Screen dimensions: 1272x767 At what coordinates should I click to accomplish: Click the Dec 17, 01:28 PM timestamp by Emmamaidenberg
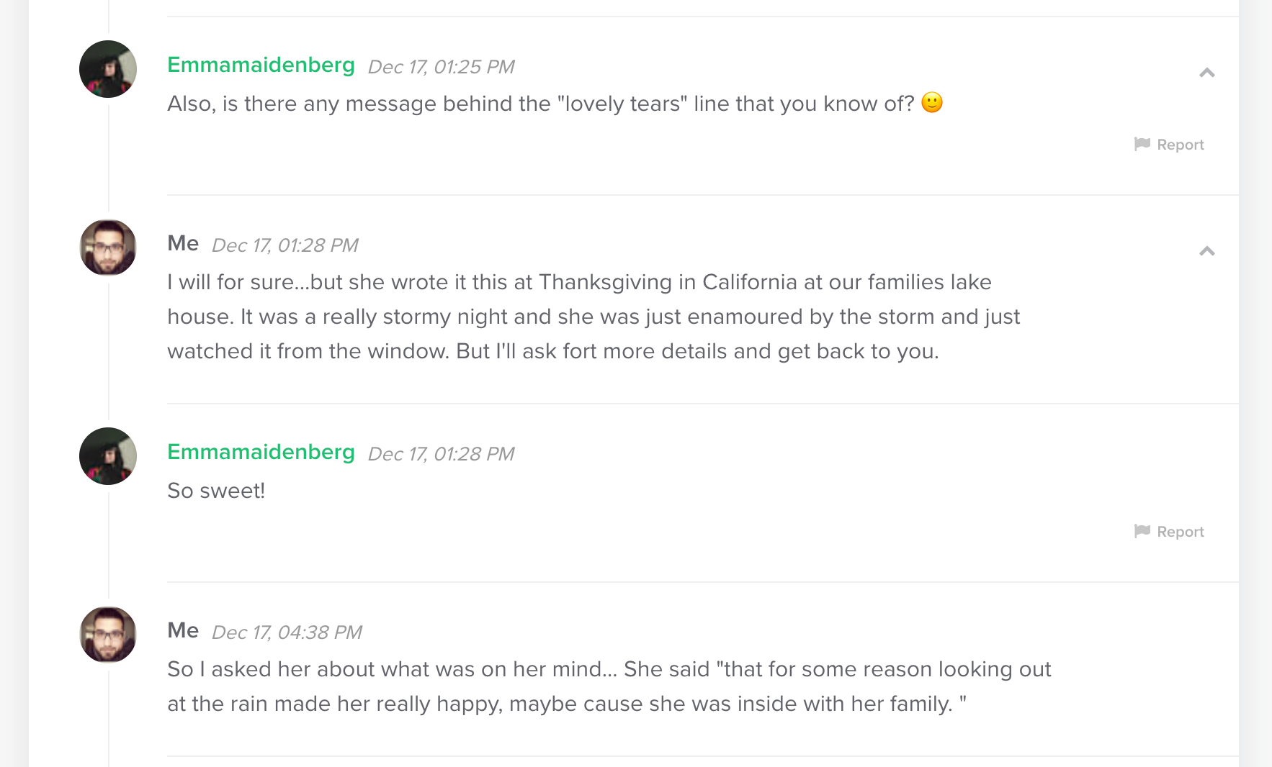(441, 454)
